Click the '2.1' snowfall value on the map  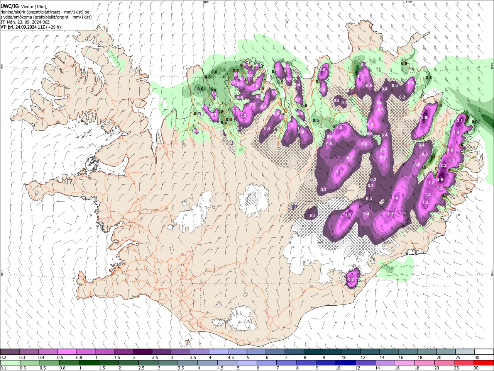[x=459, y=121]
